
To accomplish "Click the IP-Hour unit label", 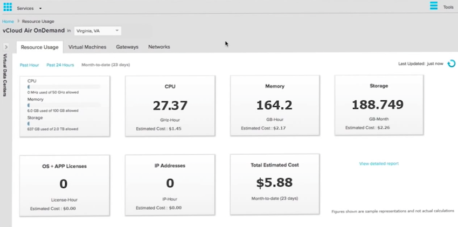I will pyautogui.click(x=170, y=200).
